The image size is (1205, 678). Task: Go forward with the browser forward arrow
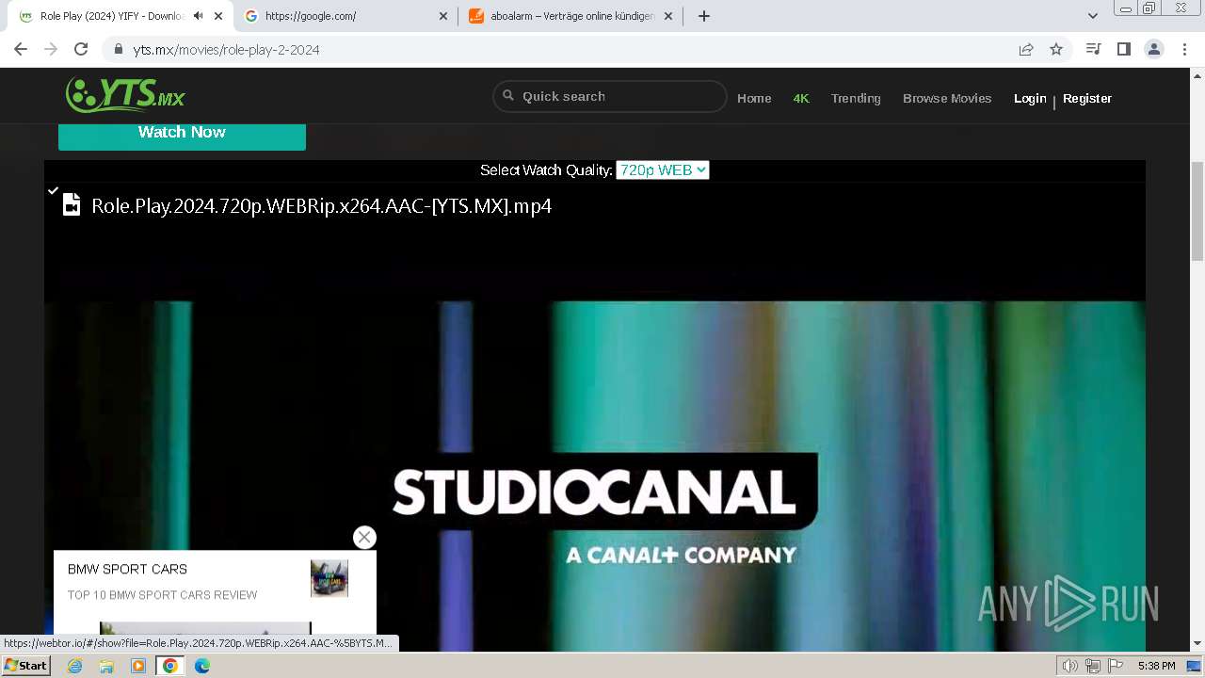(x=51, y=49)
